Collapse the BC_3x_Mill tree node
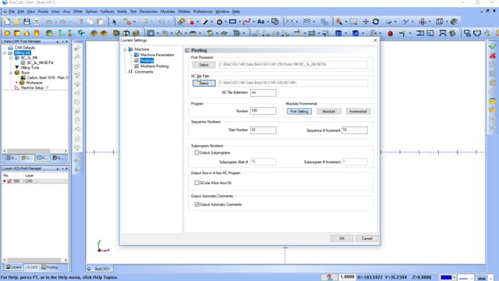Image resolution: width=499 pixels, height=281 pixels. click(x=11, y=58)
